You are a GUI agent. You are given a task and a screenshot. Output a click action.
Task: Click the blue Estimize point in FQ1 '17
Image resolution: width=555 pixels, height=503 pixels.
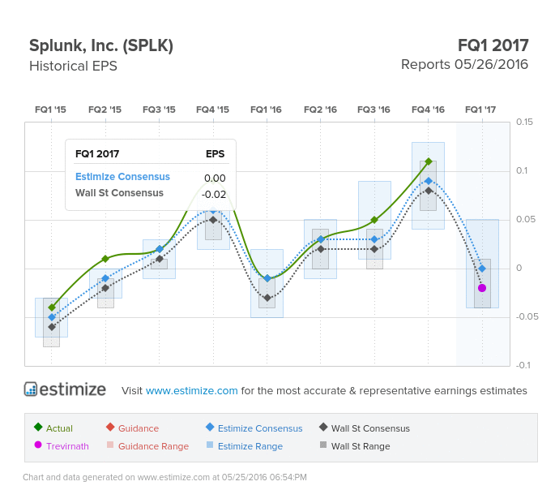pyautogui.click(x=482, y=269)
